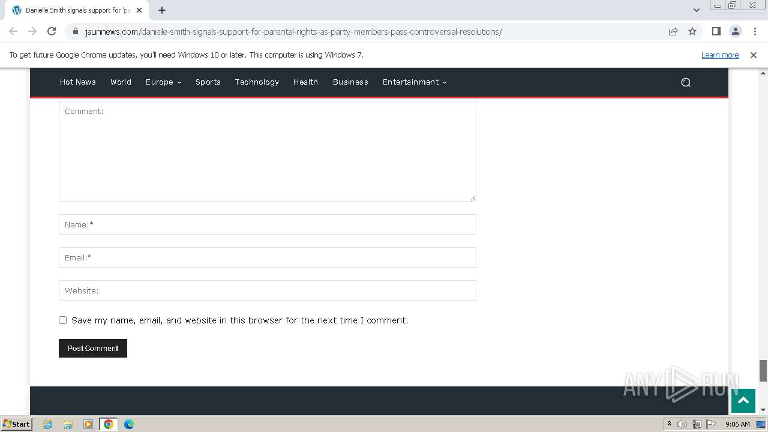This screenshot has width=768, height=432.
Task: Open the volume control tray icon
Action: tap(682, 424)
